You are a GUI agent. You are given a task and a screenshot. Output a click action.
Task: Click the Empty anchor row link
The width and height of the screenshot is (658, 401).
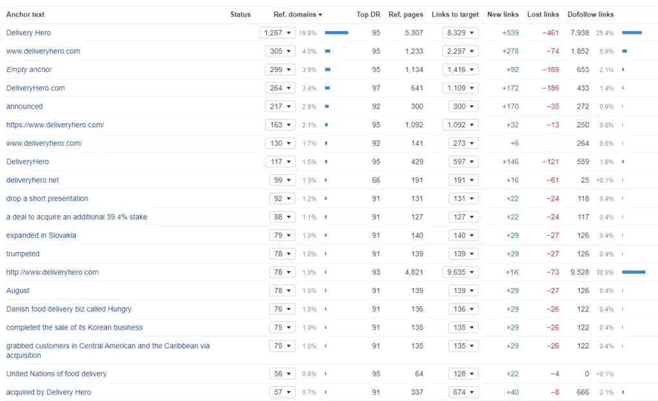click(x=29, y=69)
